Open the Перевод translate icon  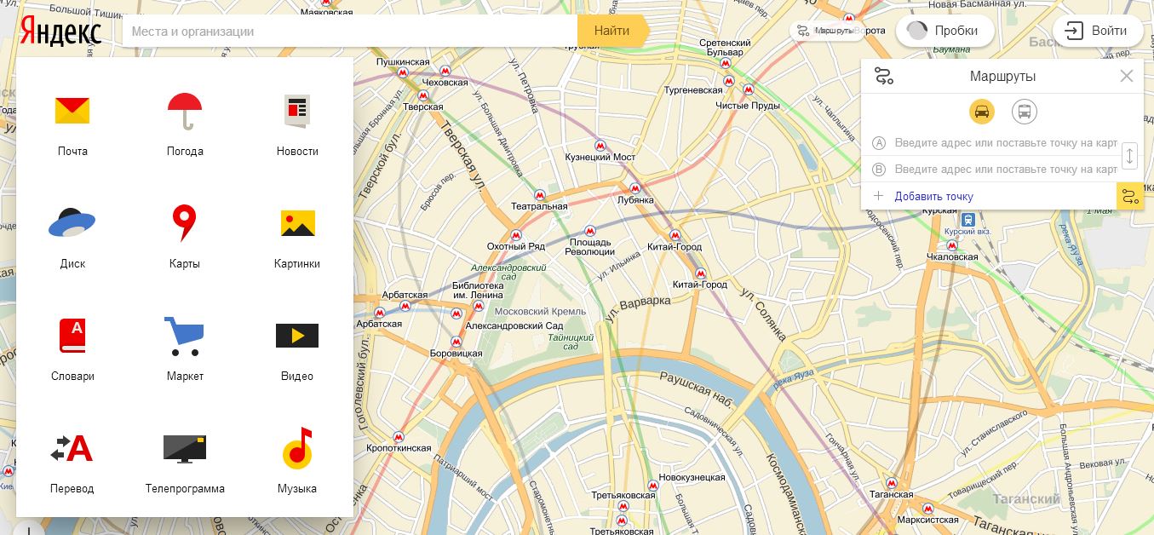pyautogui.click(x=72, y=448)
